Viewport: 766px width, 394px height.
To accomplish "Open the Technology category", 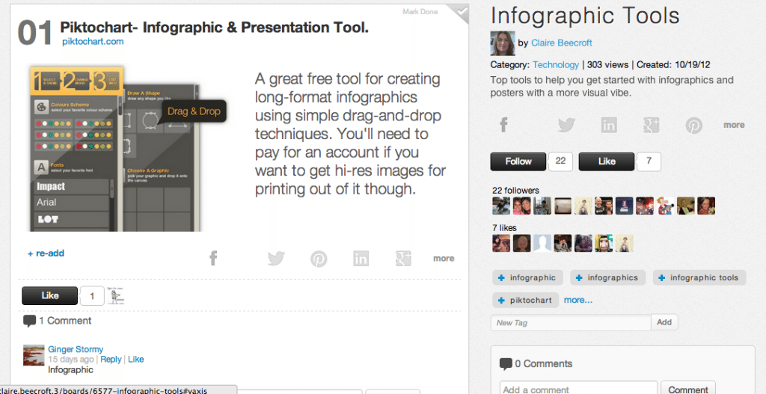I will click(x=556, y=64).
